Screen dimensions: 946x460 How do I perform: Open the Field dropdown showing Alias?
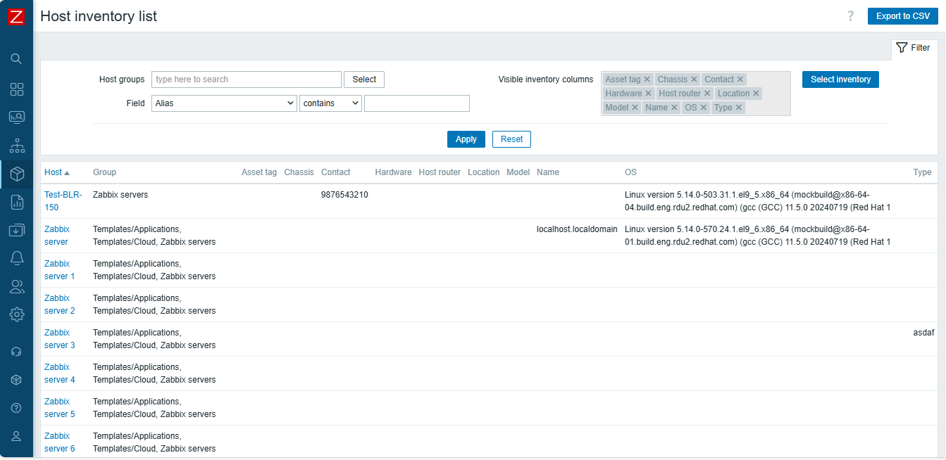[224, 103]
